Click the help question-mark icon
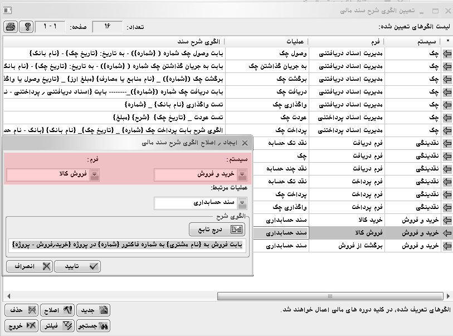 (26, 27)
